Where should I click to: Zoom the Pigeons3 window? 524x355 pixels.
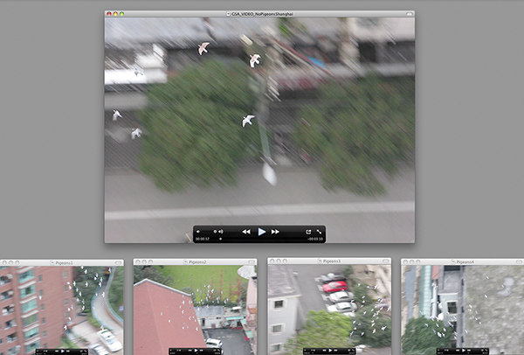pos(285,261)
